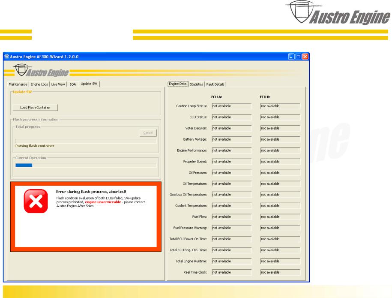
Task: Click the Total progress bar
Action: tap(86, 141)
